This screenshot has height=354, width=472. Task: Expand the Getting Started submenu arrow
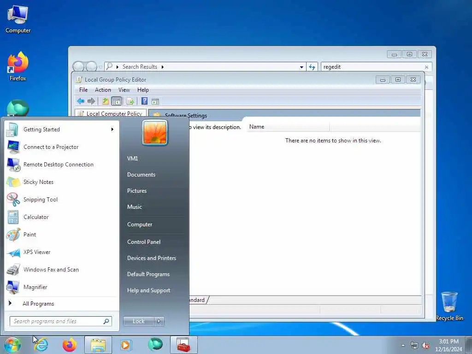[112, 130]
